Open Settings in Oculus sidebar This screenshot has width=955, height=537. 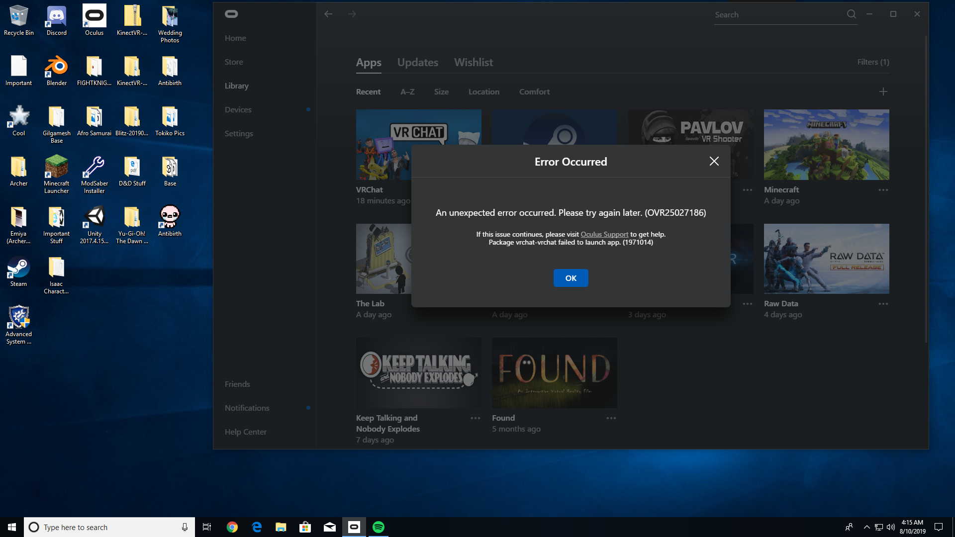239,134
